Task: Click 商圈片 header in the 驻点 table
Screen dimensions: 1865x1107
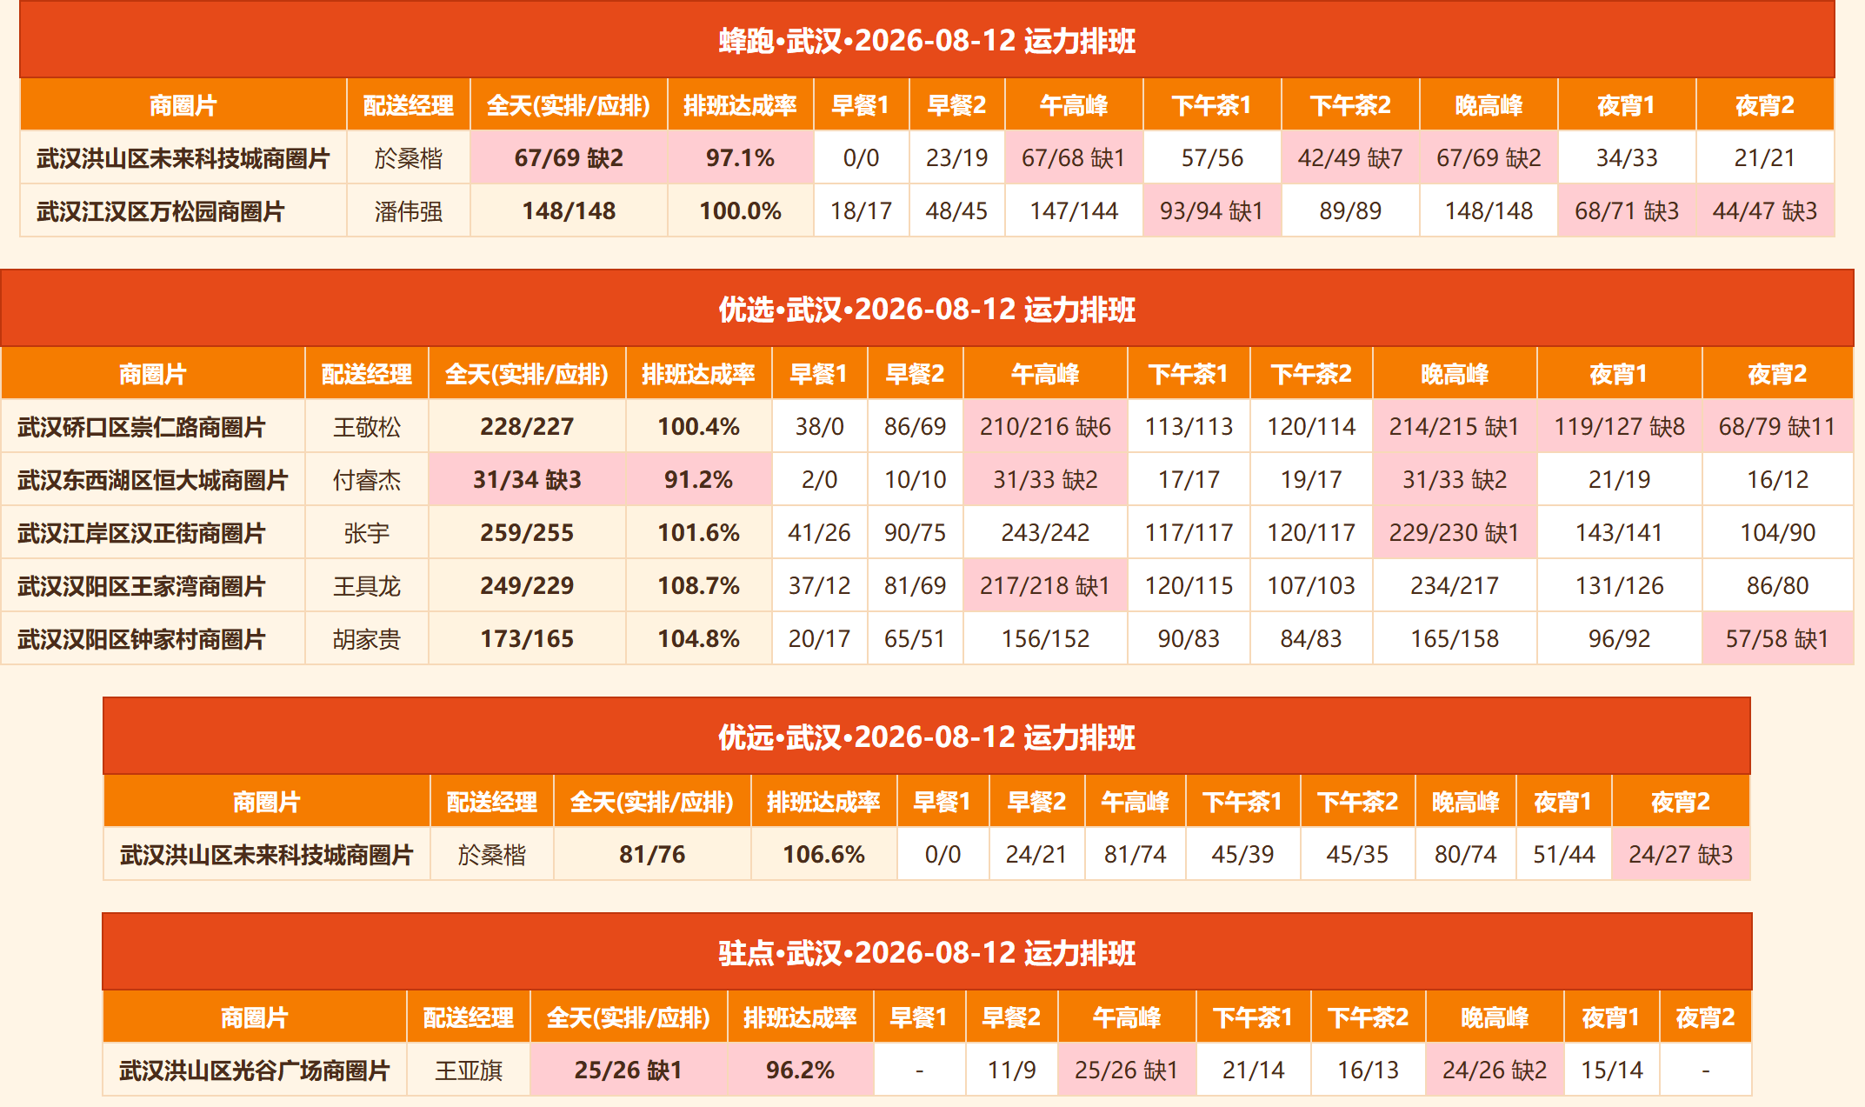Action: click(255, 1017)
